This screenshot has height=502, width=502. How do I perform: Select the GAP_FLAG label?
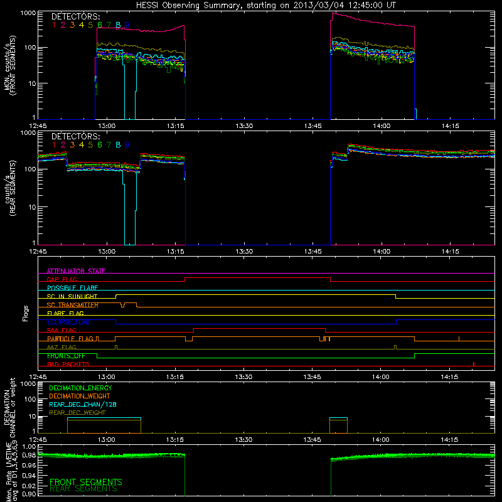point(61,279)
